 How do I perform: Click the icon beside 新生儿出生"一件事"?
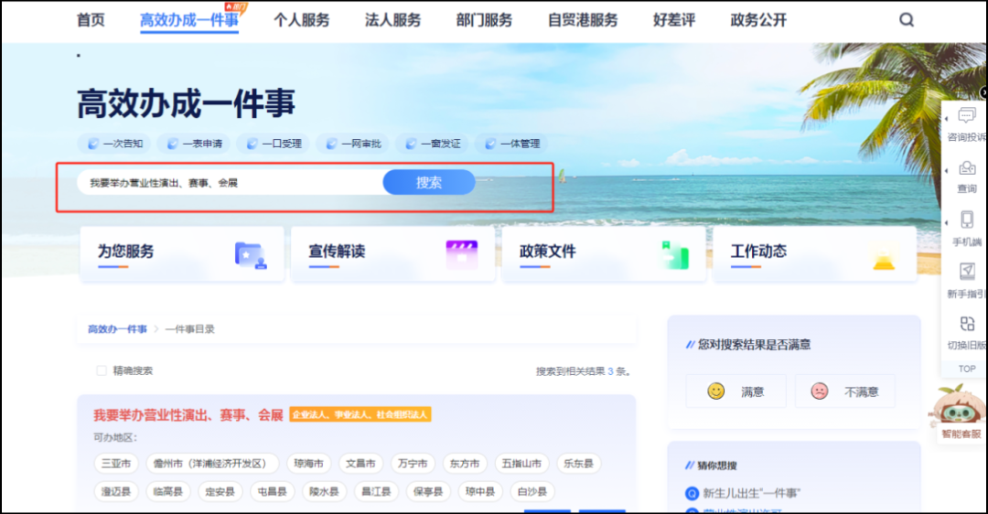pos(692,493)
